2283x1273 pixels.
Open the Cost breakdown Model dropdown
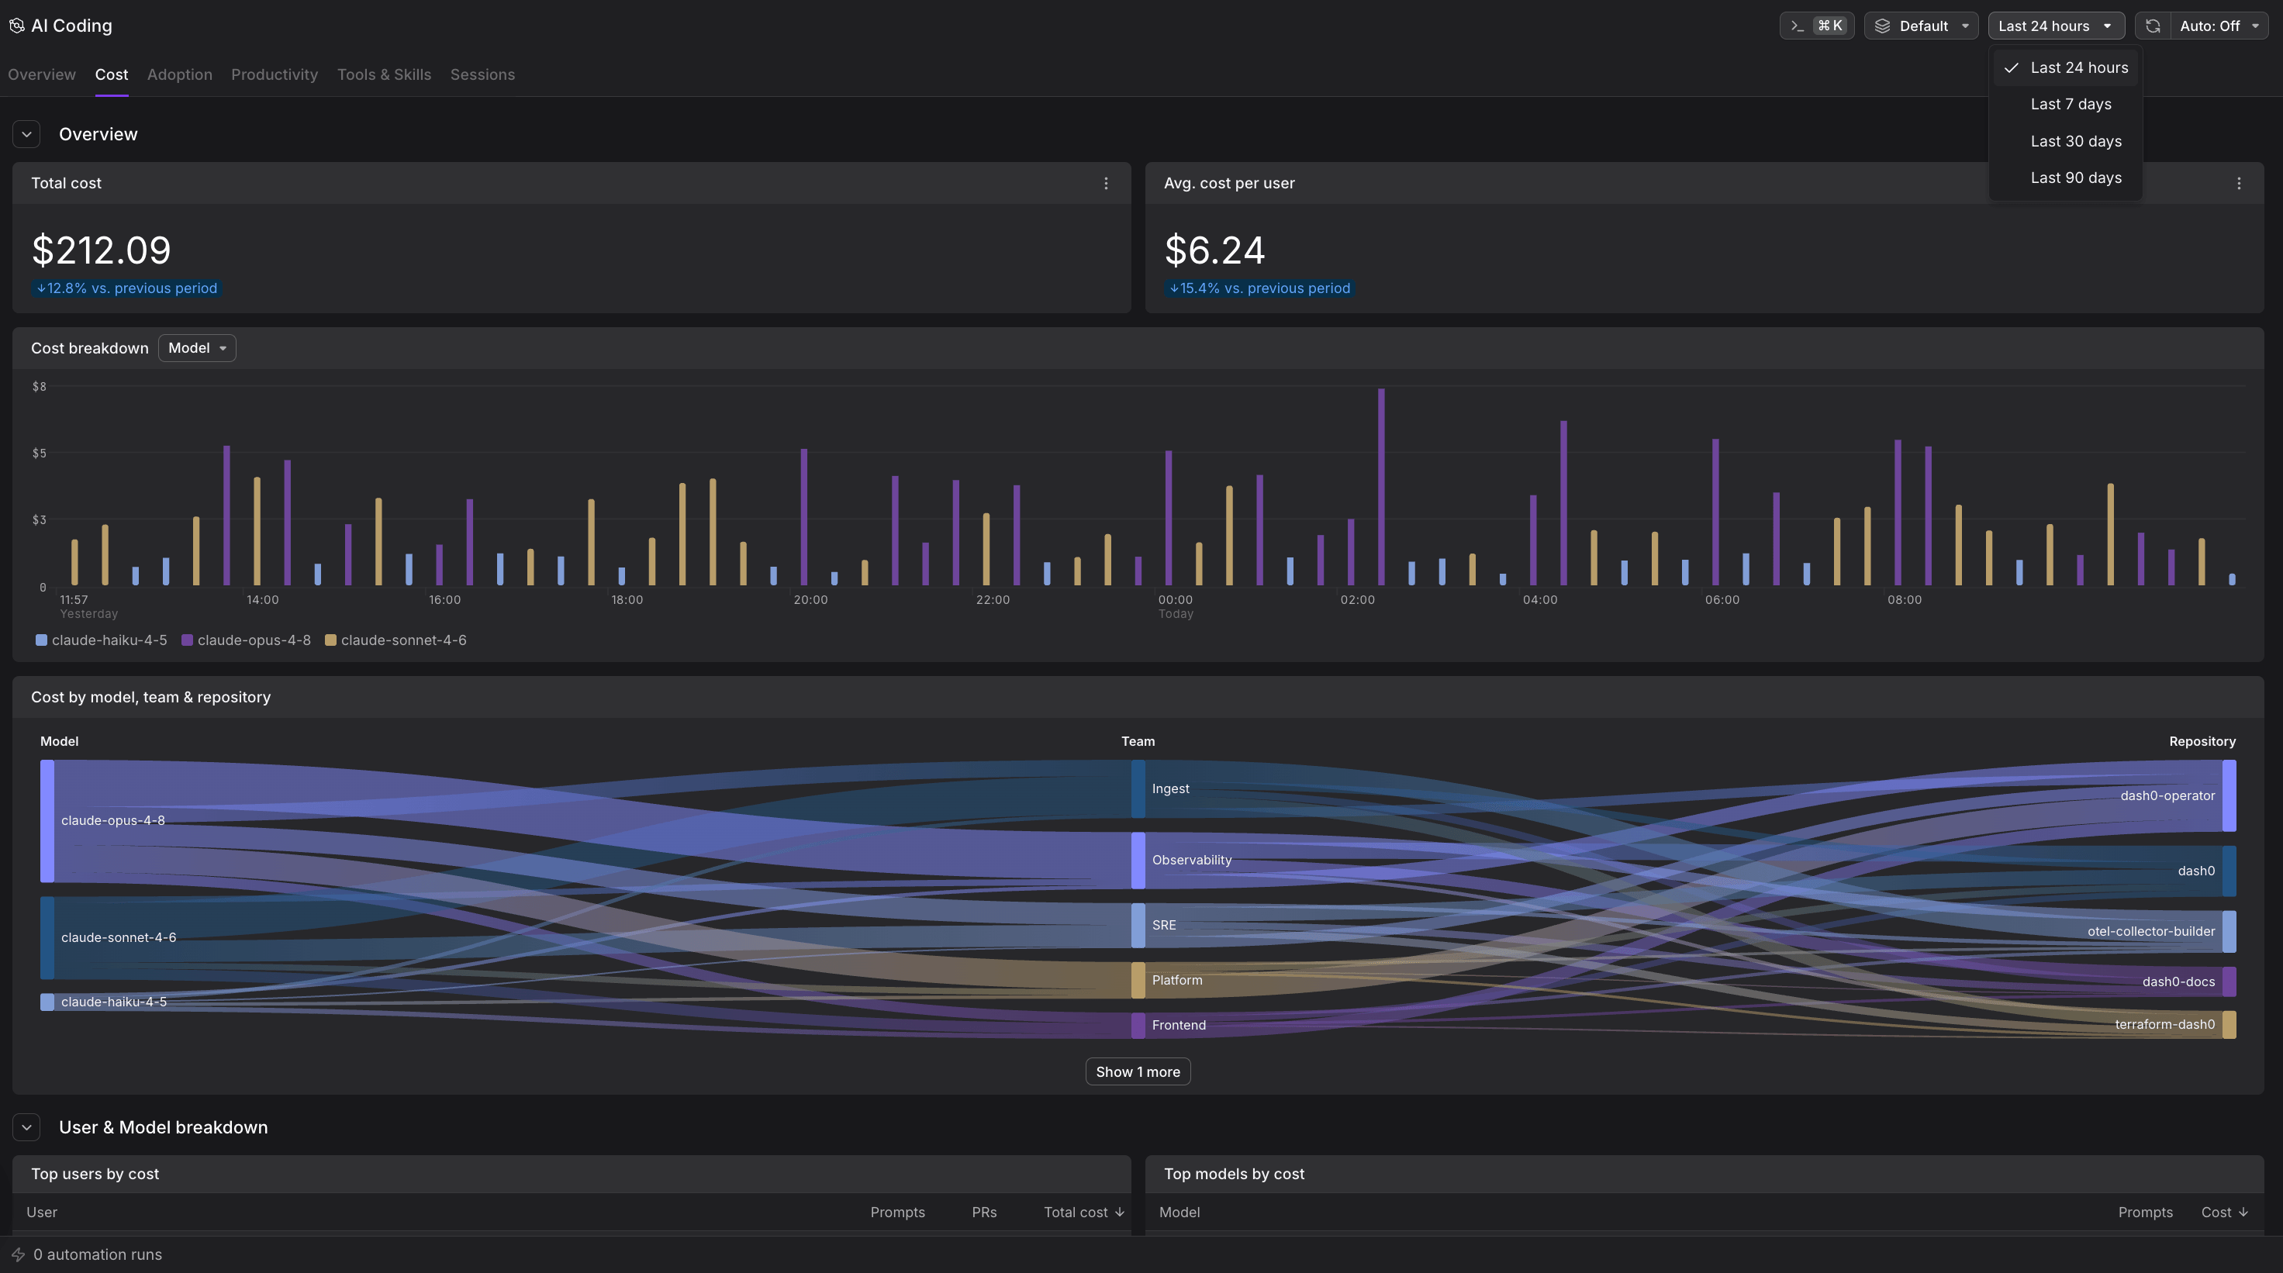197,348
